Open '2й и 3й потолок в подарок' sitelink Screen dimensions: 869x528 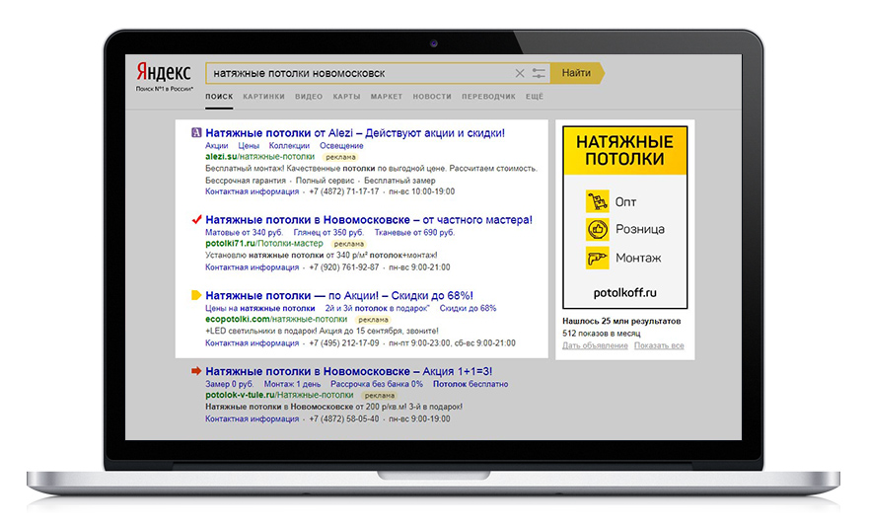pos(378,308)
